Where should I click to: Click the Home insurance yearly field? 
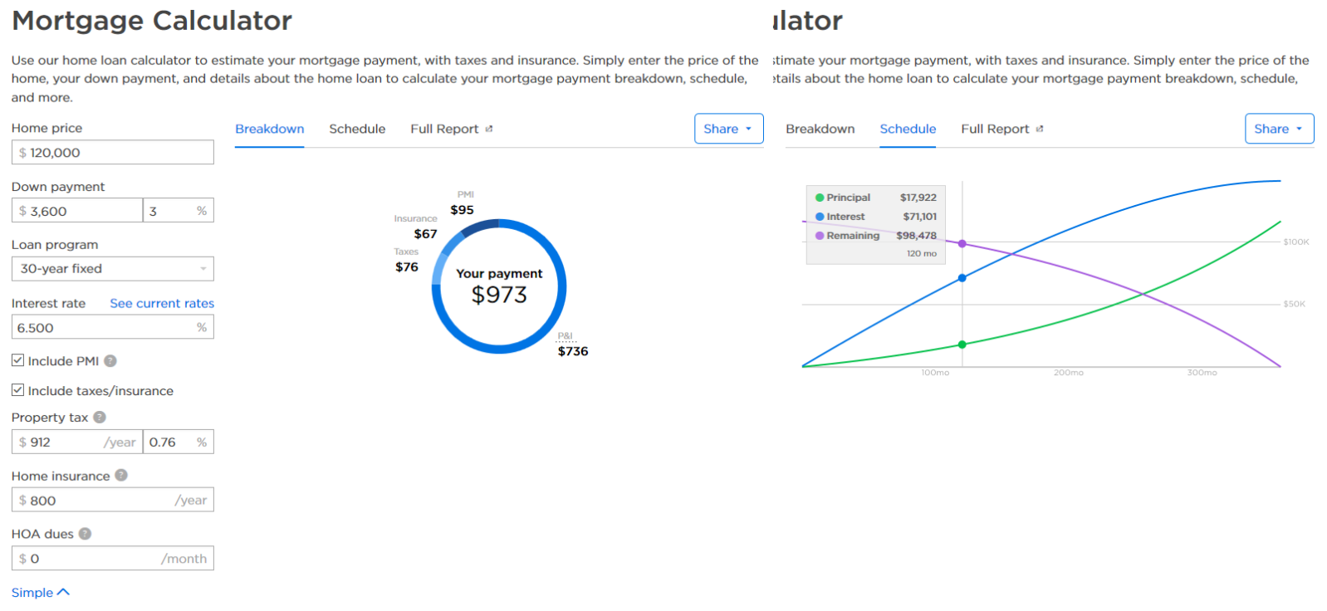(x=113, y=501)
